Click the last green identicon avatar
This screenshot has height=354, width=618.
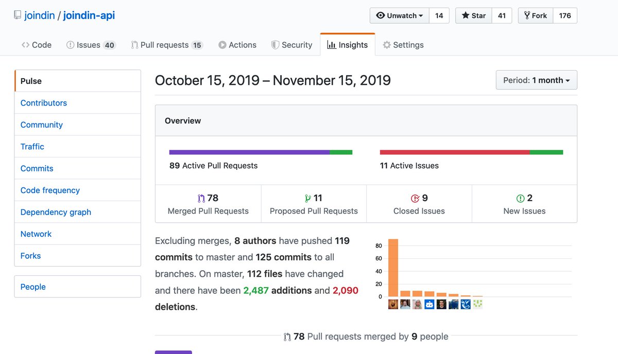pos(478,304)
